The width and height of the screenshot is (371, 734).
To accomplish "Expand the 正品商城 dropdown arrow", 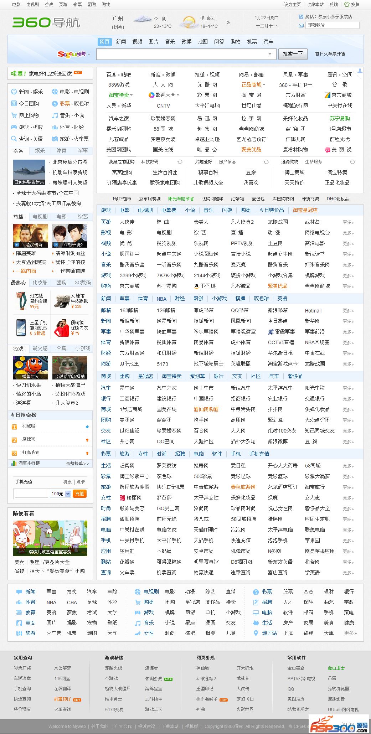I will (x=264, y=85).
